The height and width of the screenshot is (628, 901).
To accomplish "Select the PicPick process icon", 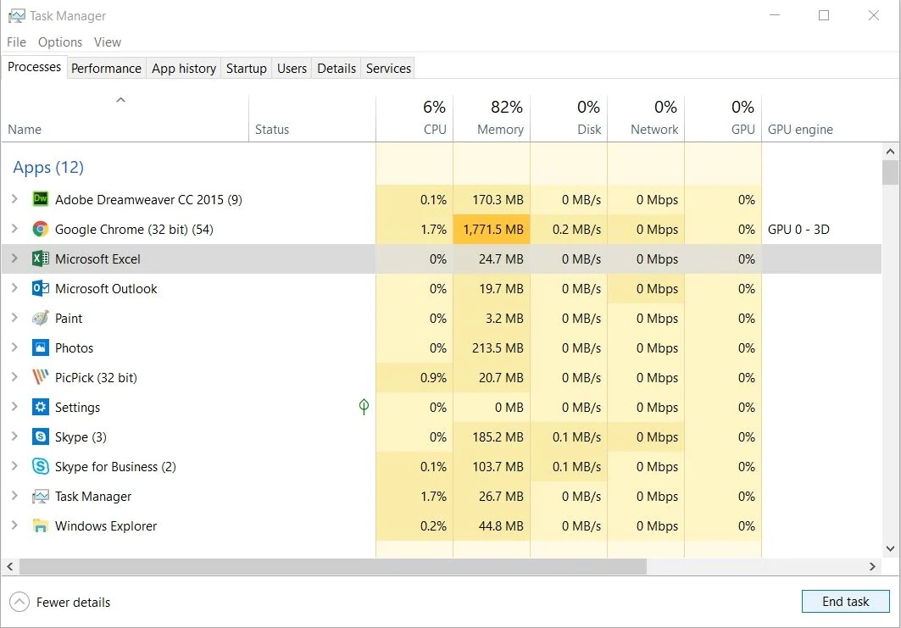I will 40,377.
